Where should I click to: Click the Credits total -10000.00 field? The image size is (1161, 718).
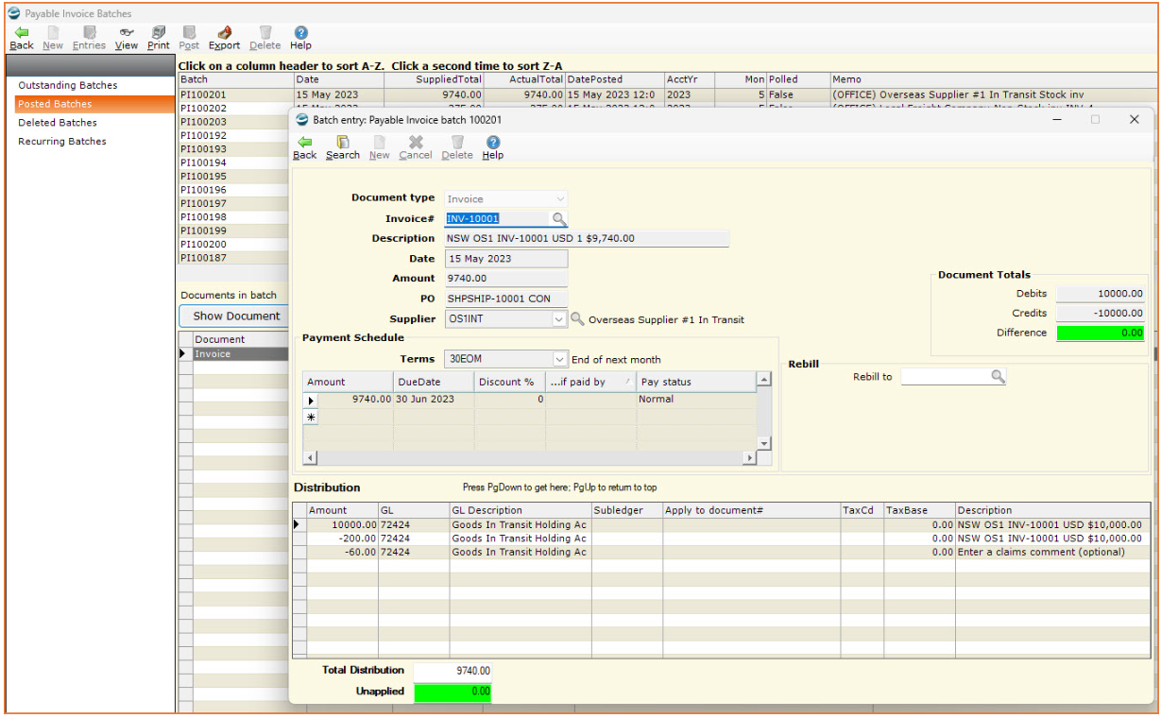pos(1101,314)
